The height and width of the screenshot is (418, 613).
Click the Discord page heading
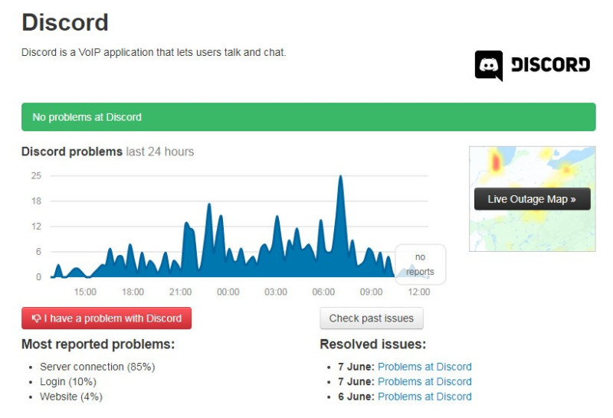65,22
